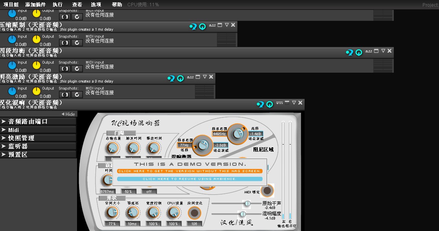Viewport: 439px width, 231px height.
Task: Click the -3.8dB value field
Action: [x=220, y=145]
